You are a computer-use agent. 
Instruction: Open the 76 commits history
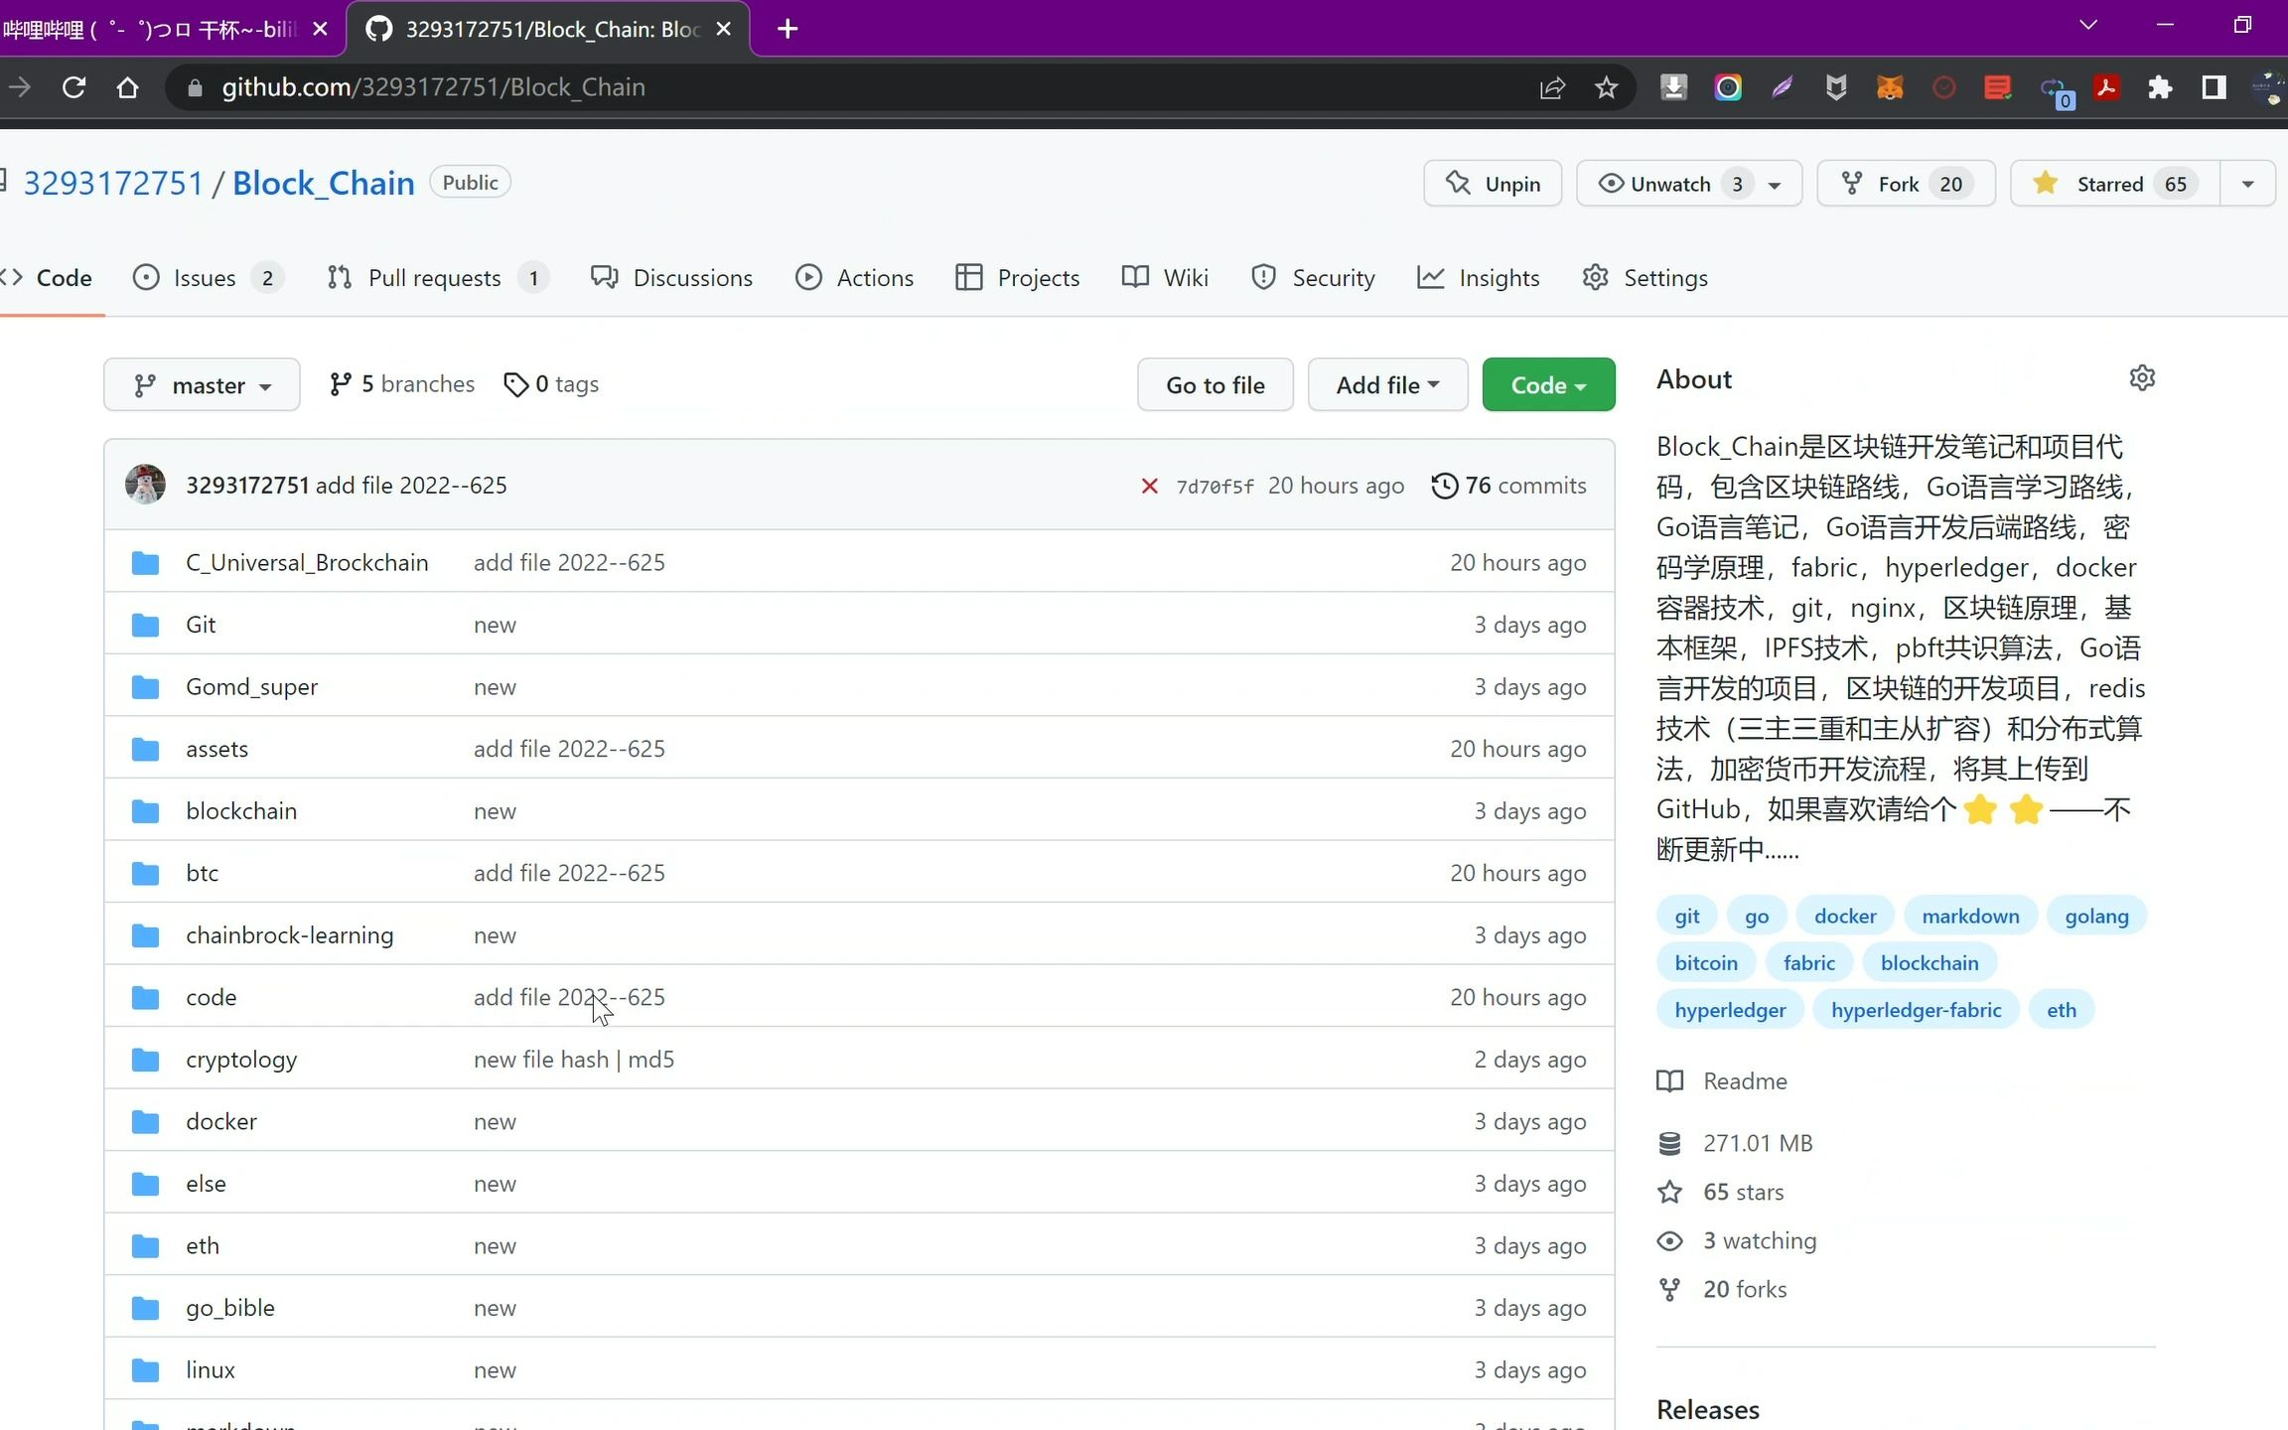click(x=1508, y=486)
